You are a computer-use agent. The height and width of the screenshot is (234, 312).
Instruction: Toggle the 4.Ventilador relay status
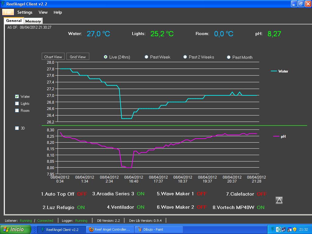click(x=140, y=207)
